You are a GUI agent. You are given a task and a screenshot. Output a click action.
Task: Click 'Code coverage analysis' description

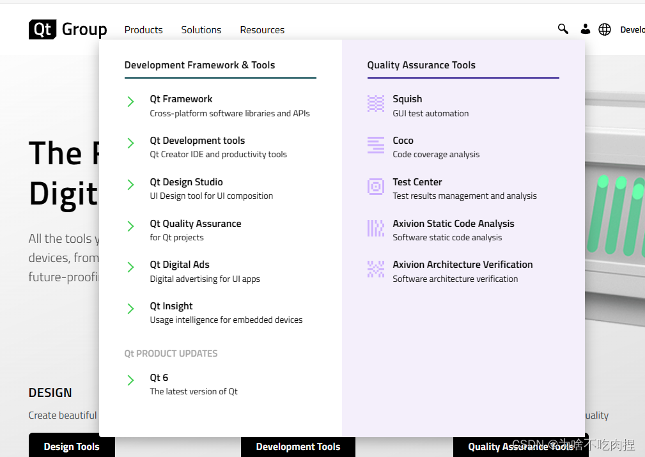tap(436, 154)
